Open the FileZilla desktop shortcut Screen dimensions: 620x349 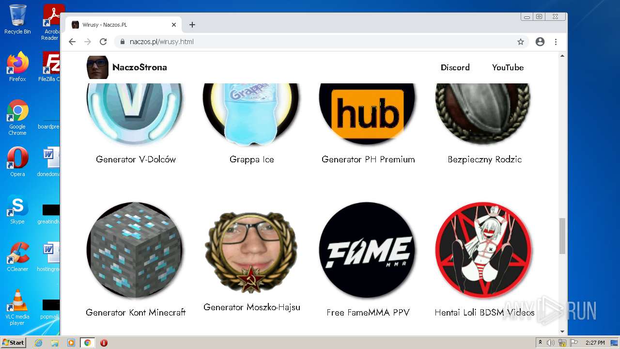(x=49, y=67)
